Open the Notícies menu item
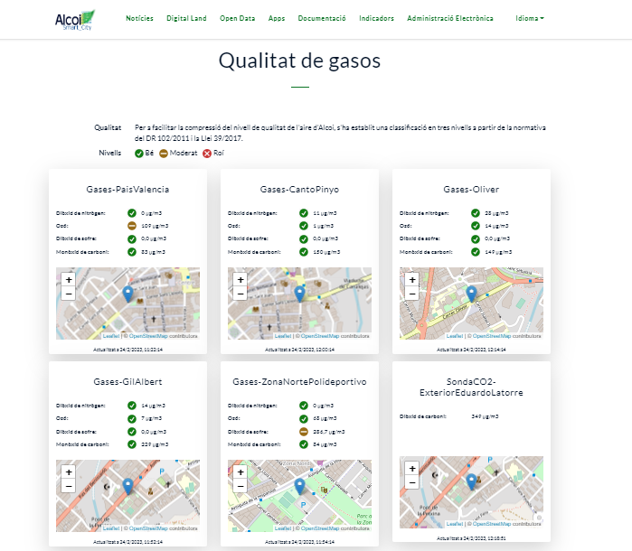 click(x=139, y=18)
